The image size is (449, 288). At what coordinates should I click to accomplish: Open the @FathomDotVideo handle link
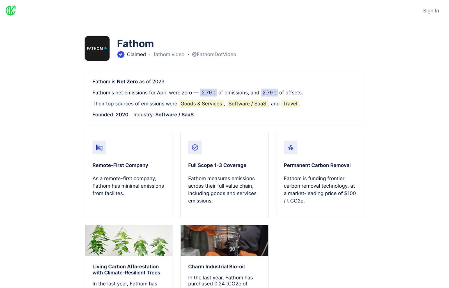pyautogui.click(x=214, y=54)
